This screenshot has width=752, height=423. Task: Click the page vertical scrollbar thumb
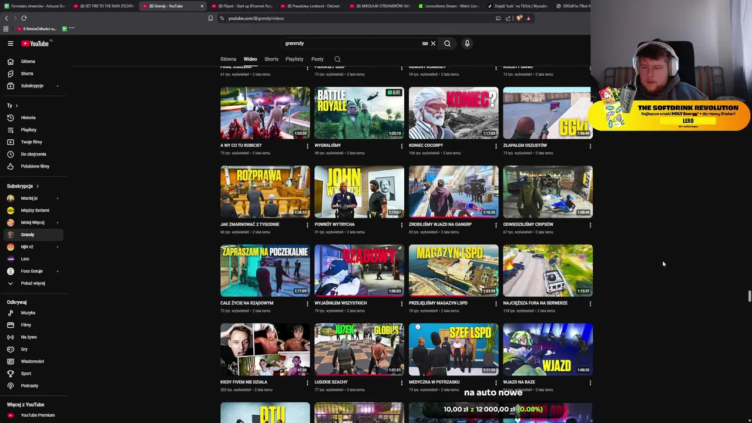pos(749,296)
